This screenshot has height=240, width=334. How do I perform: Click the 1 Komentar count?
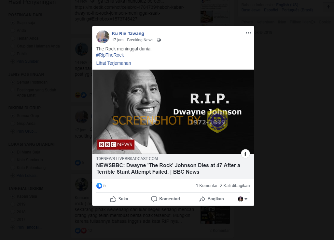[207, 186]
